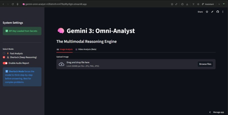228x115 pixels.
Task: Click the reader view lines icon in toolbar
Action: point(193,4)
